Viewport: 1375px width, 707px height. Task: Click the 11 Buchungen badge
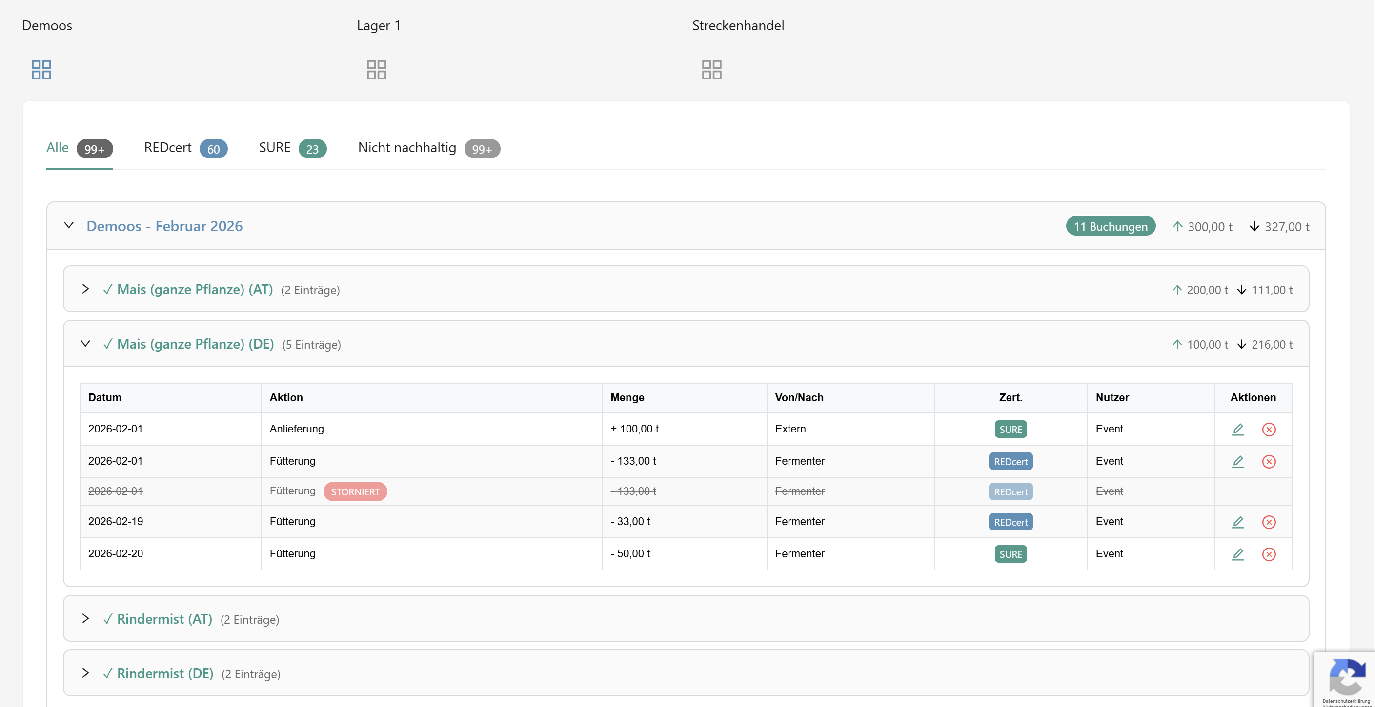click(x=1110, y=226)
